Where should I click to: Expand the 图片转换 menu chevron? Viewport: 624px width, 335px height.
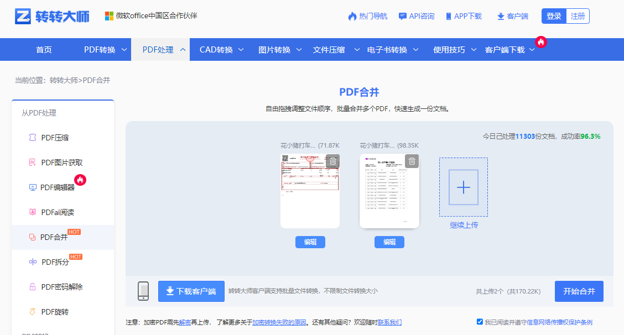299,50
